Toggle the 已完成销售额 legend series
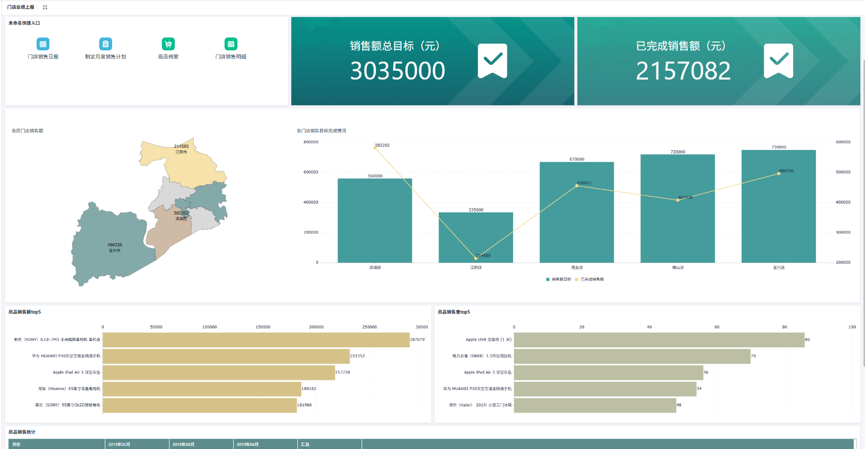The width and height of the screenshot is (865, 449). tap(589, 279)
